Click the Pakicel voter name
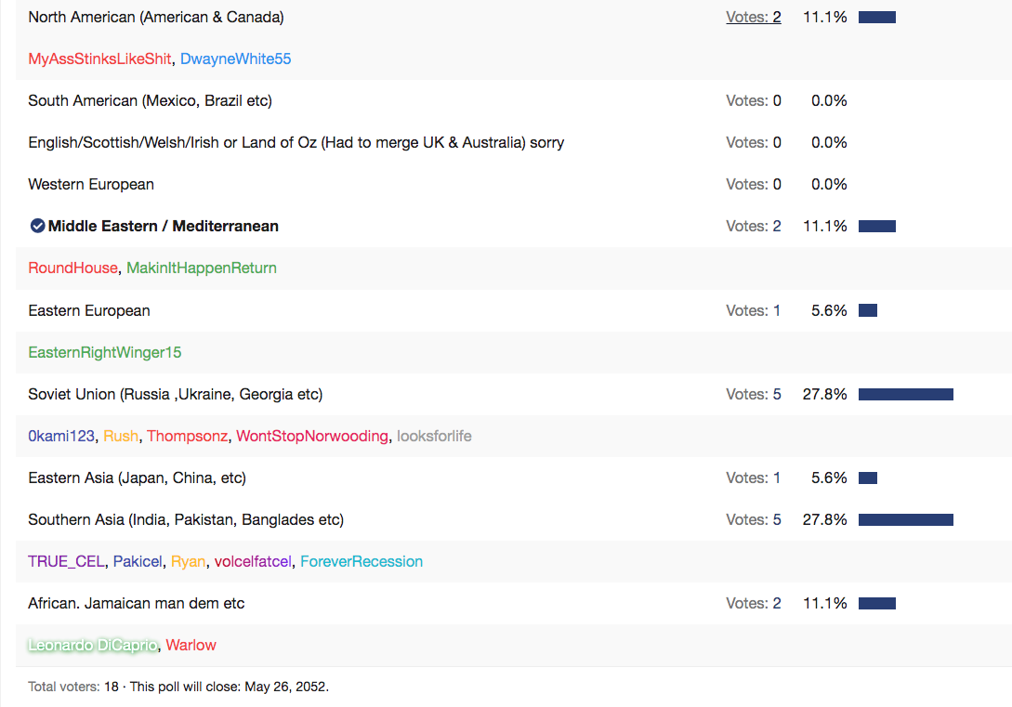Viewport: 1012px width, 707px height. click(138, 561)
